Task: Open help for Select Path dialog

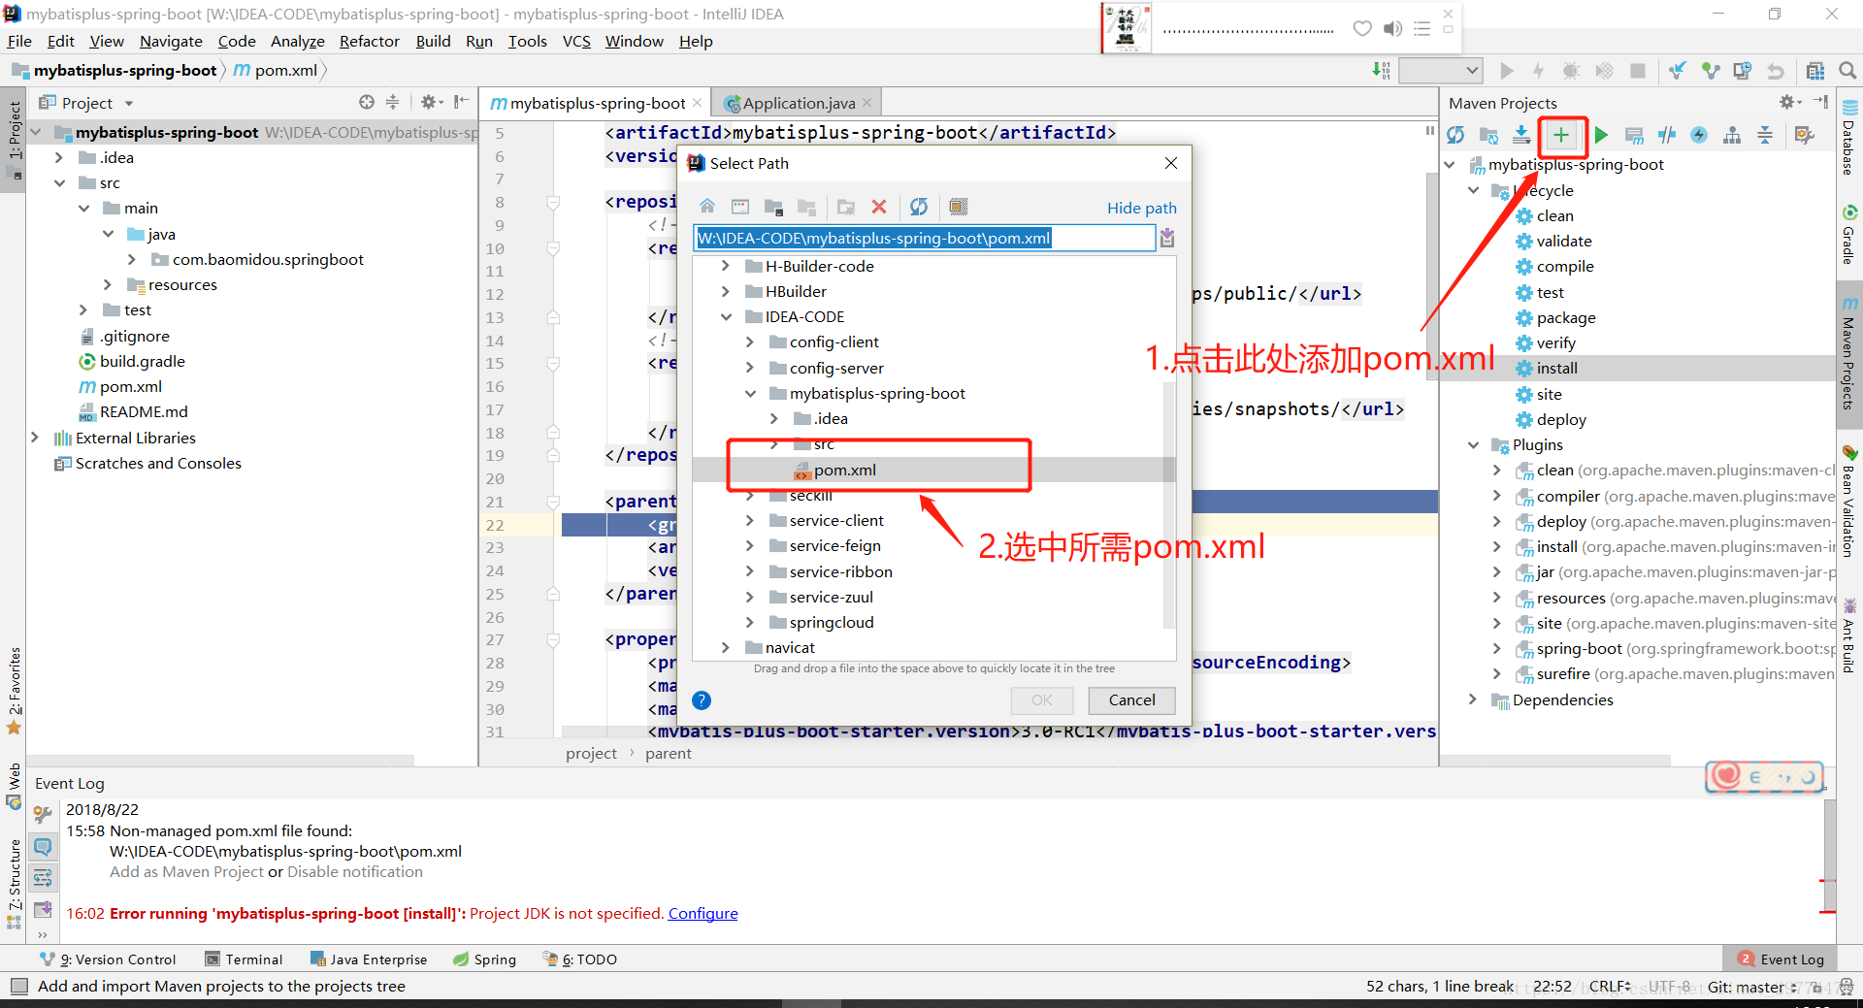Action: coord(703,700)
